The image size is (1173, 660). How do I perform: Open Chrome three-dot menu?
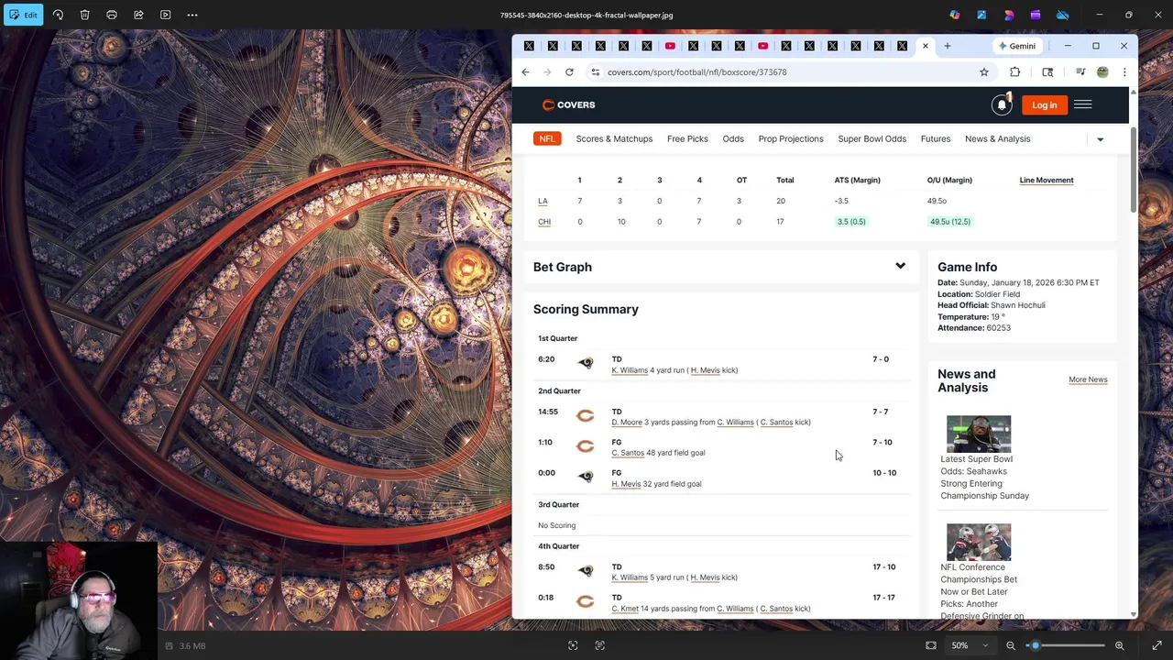[1124, 72]
